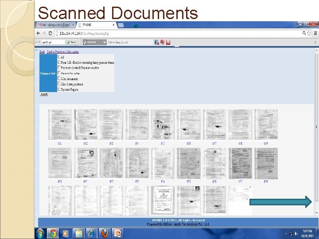The height and width of the screenshot is (239, 319).
Task: Launch Chrome from the taskbar
Action: tap(53, 233)
